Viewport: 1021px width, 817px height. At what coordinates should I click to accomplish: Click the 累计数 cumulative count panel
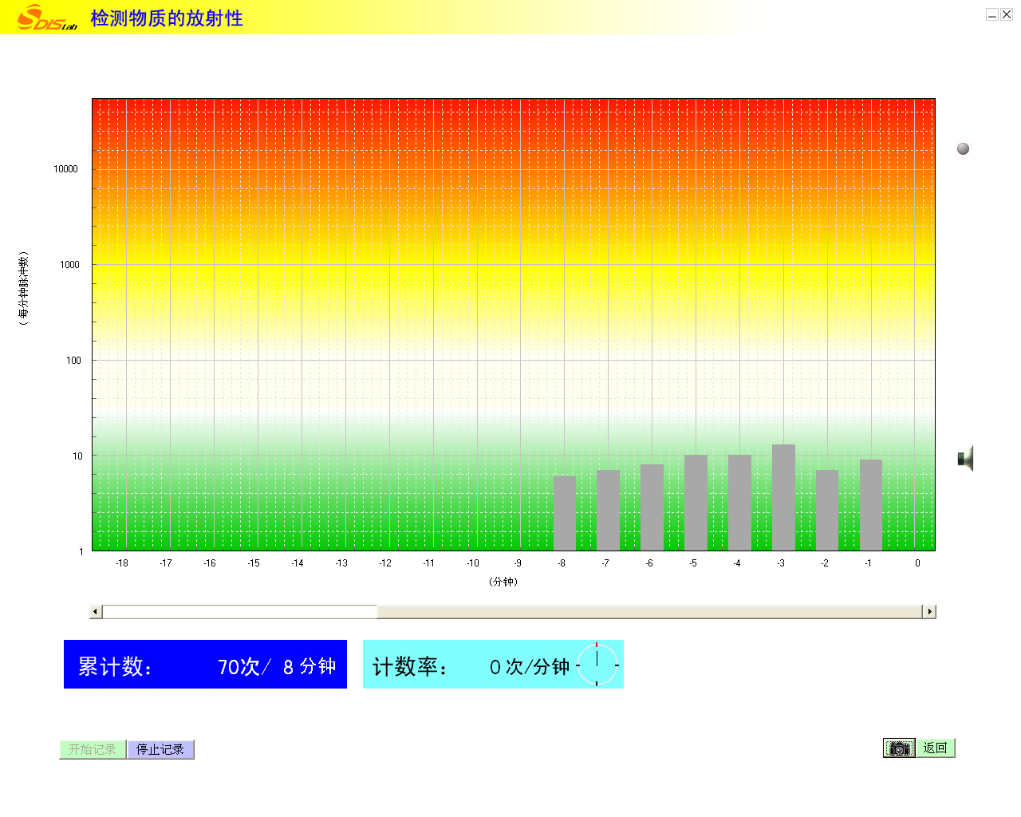pos(205,665)
